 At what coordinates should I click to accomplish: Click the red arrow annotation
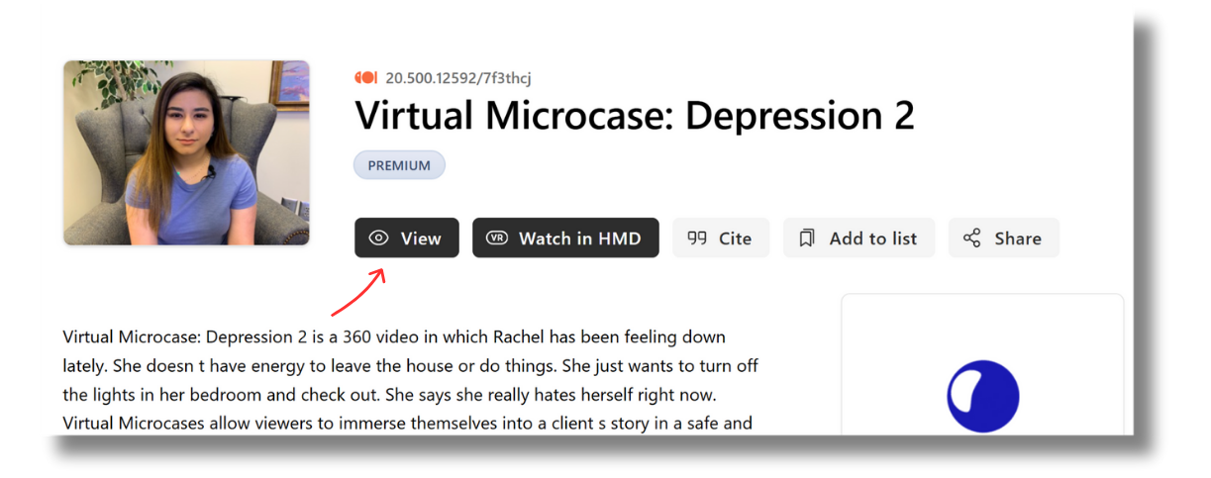[356, 289]
